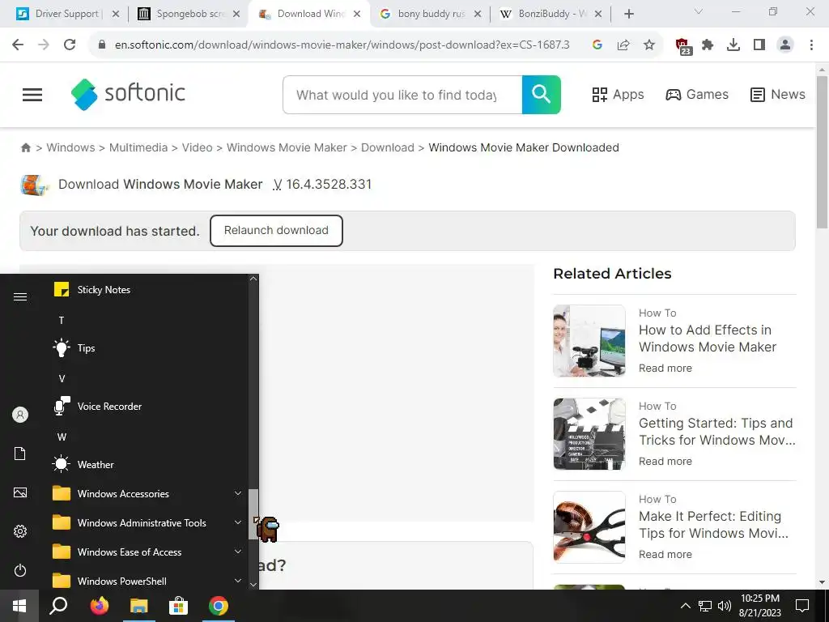Go back to the previous page
This screenshot has height=622, width=829.
coord(18,45)
